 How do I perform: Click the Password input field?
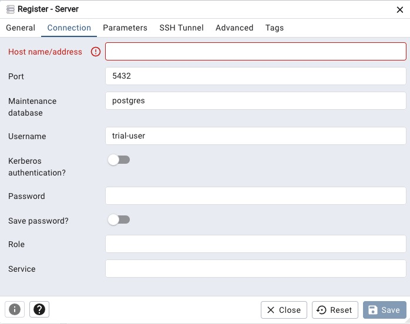256,196
